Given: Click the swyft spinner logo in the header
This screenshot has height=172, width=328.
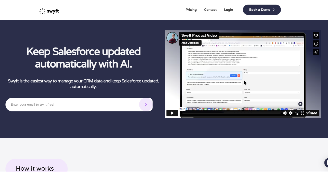Looking at the screenshot, I should point(42,11).
